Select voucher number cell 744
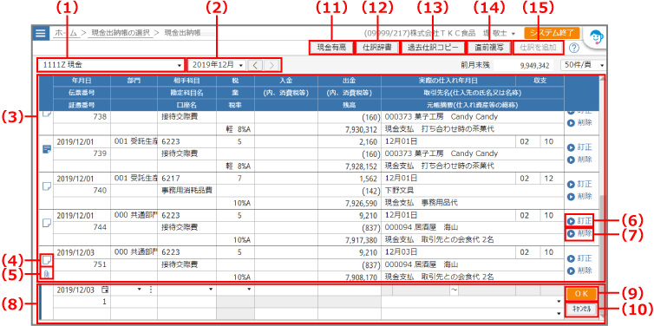The image size is (654, 326). point(82,227)
